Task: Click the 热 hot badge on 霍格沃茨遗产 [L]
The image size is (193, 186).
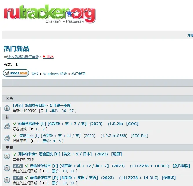Action: (x=18, y=166)
